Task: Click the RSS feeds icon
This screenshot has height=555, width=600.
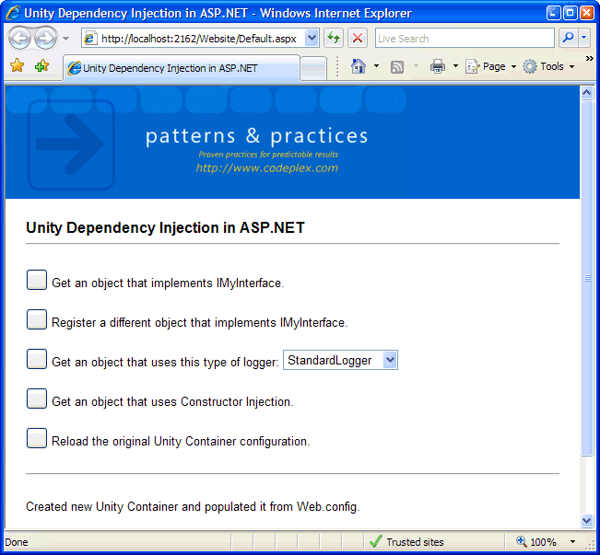Action: pyautogui.click(x=397, y=66)
